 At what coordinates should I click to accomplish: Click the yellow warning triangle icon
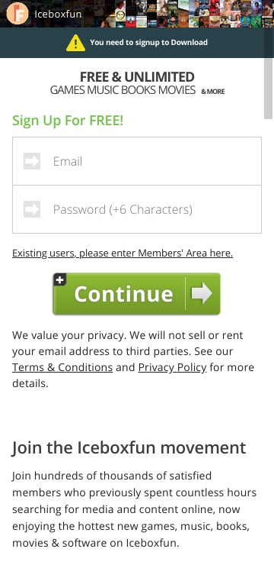(x=76, y=43)
